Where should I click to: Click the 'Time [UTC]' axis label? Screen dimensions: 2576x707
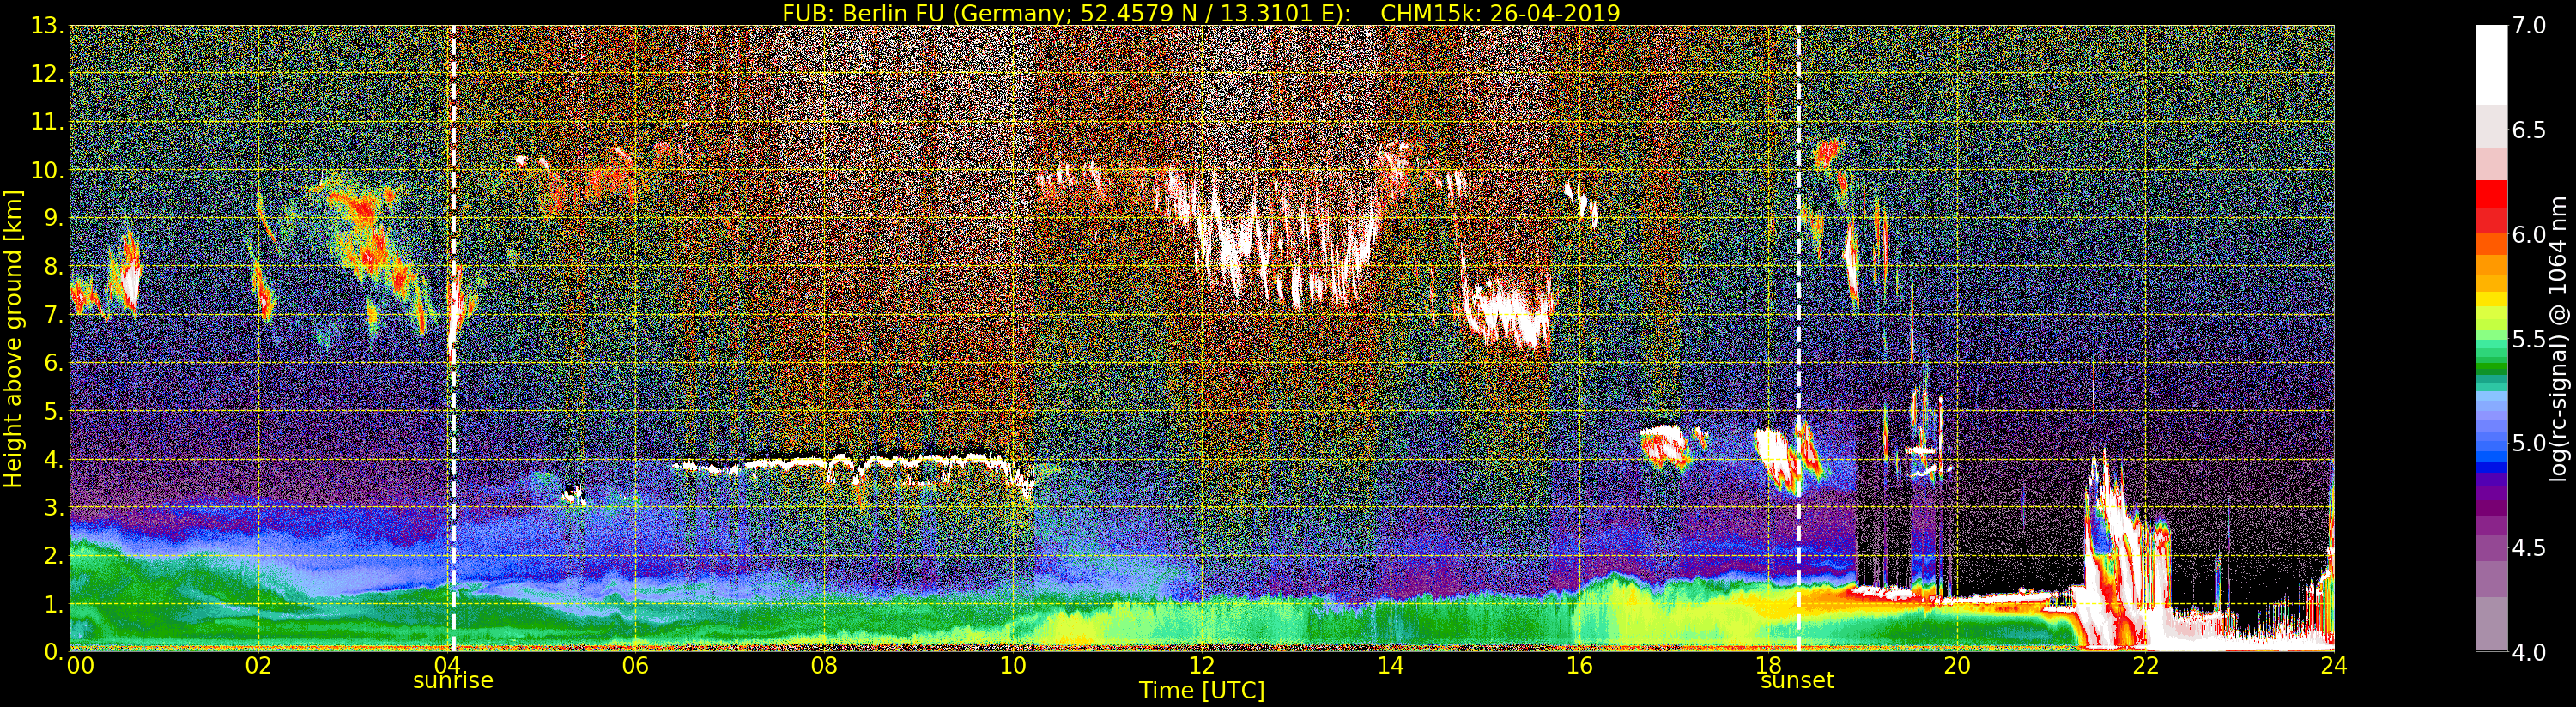tap(1202, 690)
